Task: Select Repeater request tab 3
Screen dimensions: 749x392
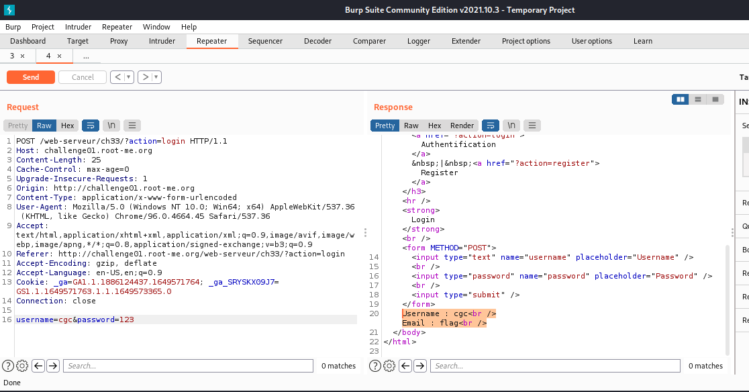Action: tap(12, 56)
